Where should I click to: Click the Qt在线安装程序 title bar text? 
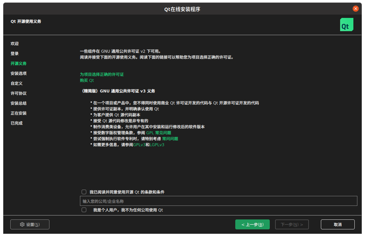click(x=182, y=9)
